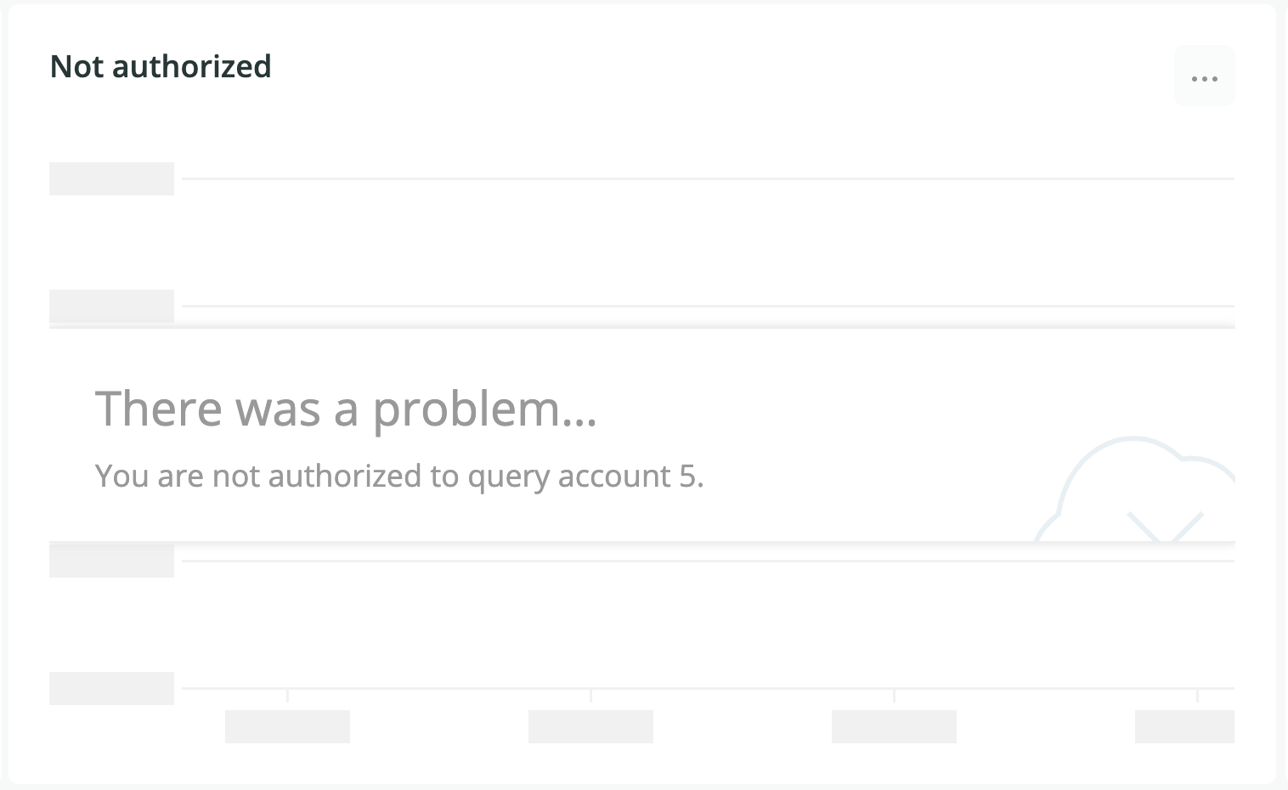Select the second placeholder block on the left
Screen dimensions: 1288x790
tap(111, 306)
